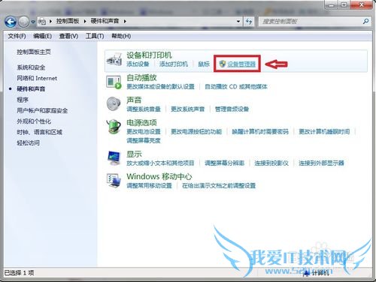
Task: Open 系统和安全 category in sidebar
Action: pyautogui.click(x=31, y=67)
